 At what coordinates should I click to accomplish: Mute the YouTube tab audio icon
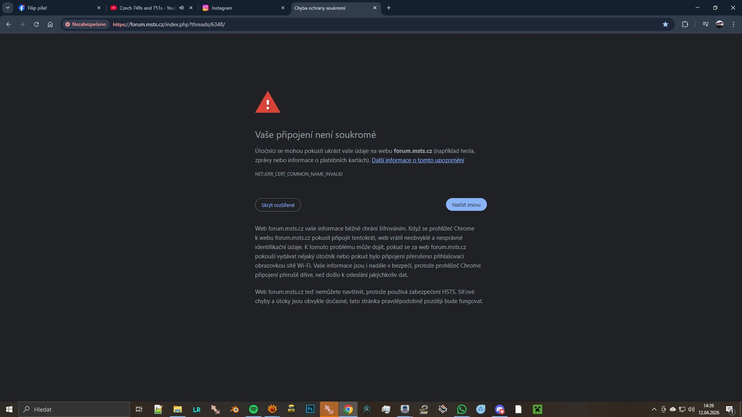click(182, 8)
